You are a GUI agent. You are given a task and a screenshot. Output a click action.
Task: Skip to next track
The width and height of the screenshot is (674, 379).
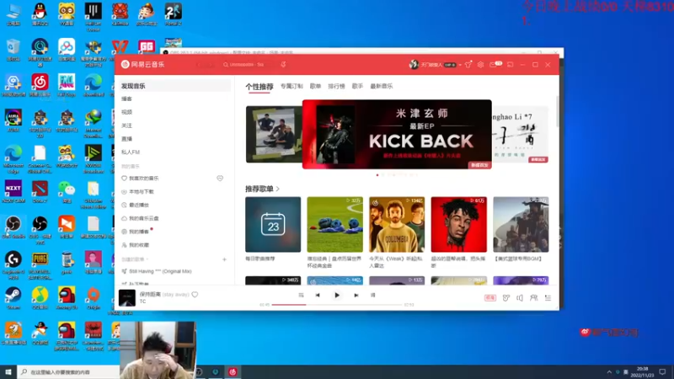[356, 296]
